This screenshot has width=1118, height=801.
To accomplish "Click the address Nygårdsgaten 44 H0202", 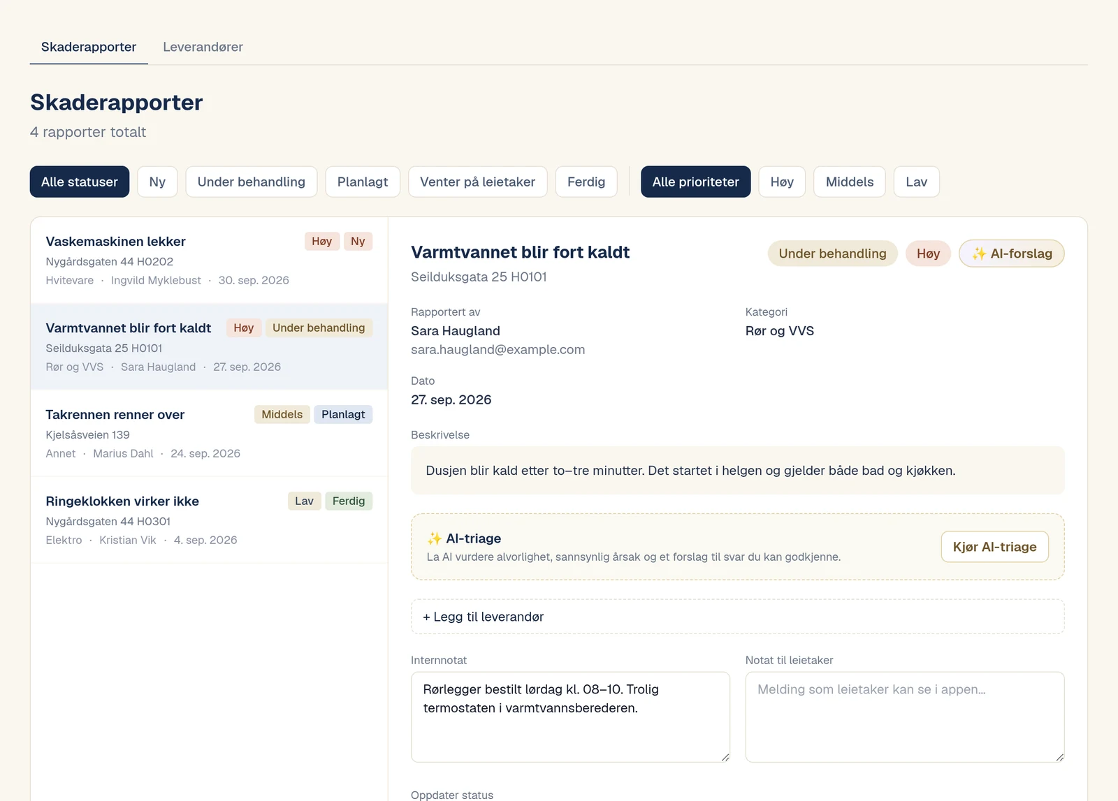I will point(110,261).
